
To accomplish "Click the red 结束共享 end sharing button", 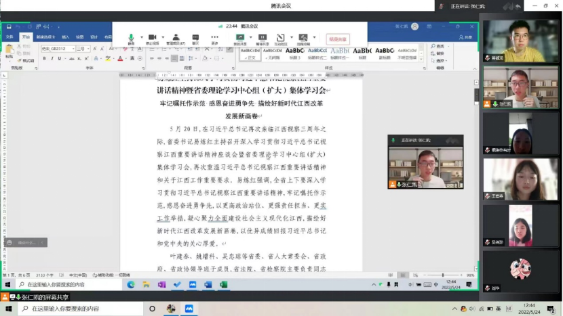I will 338,39.
